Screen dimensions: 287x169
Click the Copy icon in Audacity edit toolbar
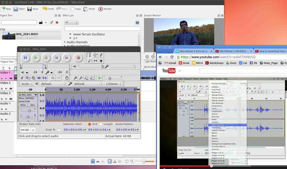click(28, 78)
